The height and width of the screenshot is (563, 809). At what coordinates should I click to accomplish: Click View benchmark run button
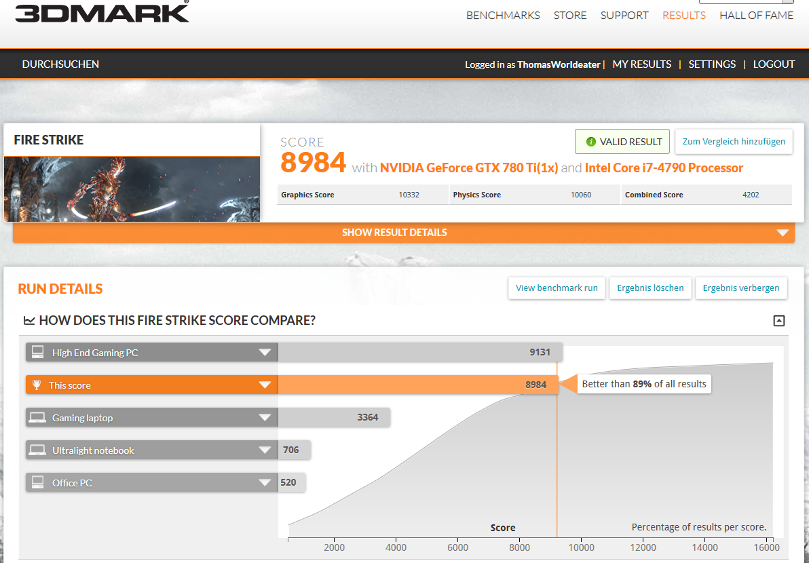557,288
